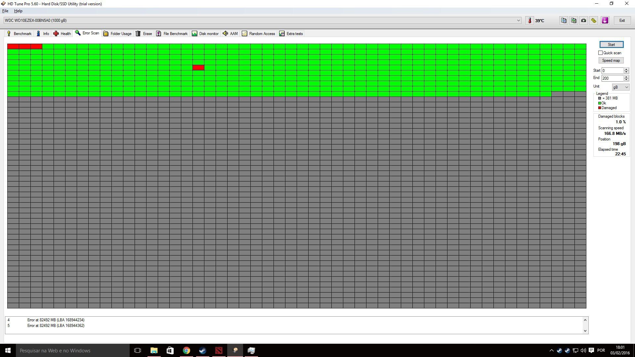Enable the Quick scan checkbox
The width and height of the screenshot is (635, 357).
pyautogui.click(x=600, y=53)
